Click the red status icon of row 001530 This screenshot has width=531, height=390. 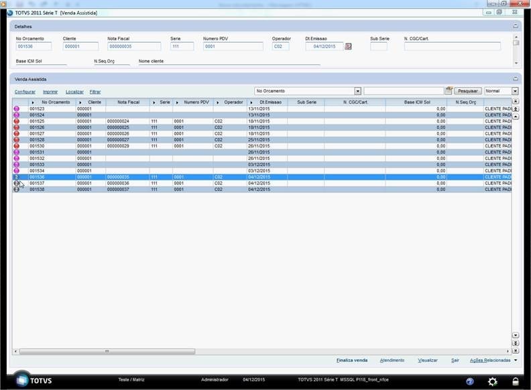tap(16, 146)
